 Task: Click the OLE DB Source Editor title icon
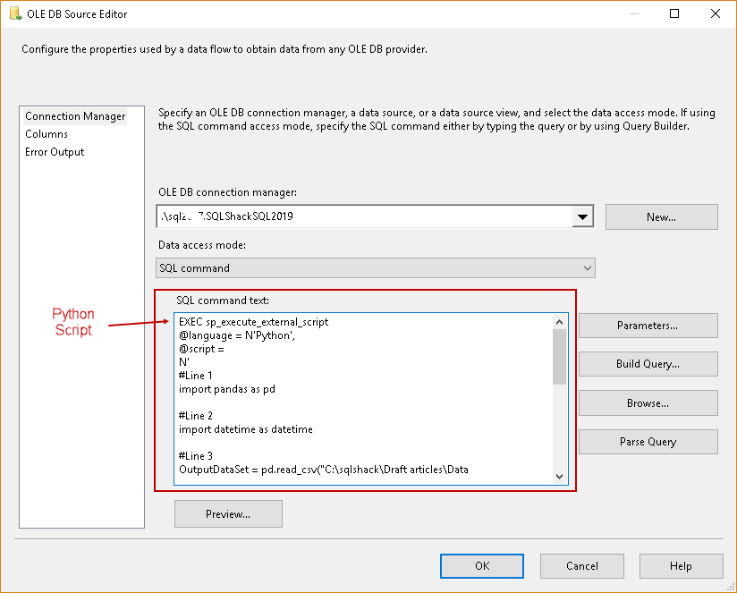tap(15, 14)
